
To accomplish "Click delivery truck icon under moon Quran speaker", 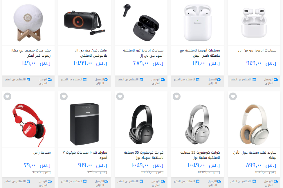I will click(x=50, y=80).
